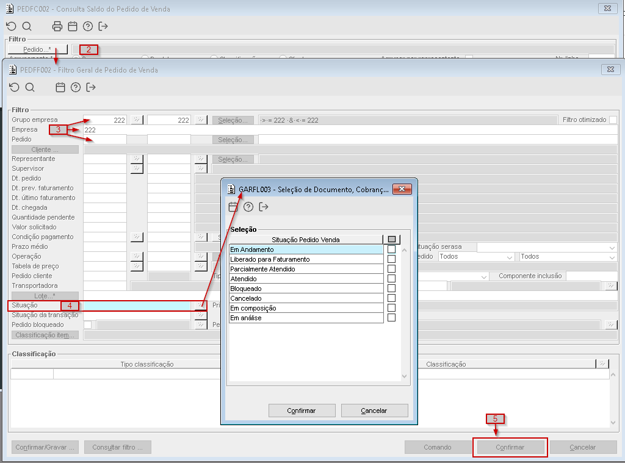
Task: Check the Cancelado checkbox
Action: click(x=391, y=298)
